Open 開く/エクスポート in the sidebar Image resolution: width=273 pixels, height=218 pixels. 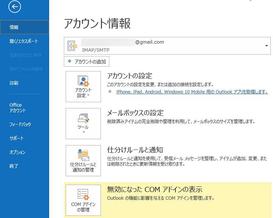click(23, 41)
